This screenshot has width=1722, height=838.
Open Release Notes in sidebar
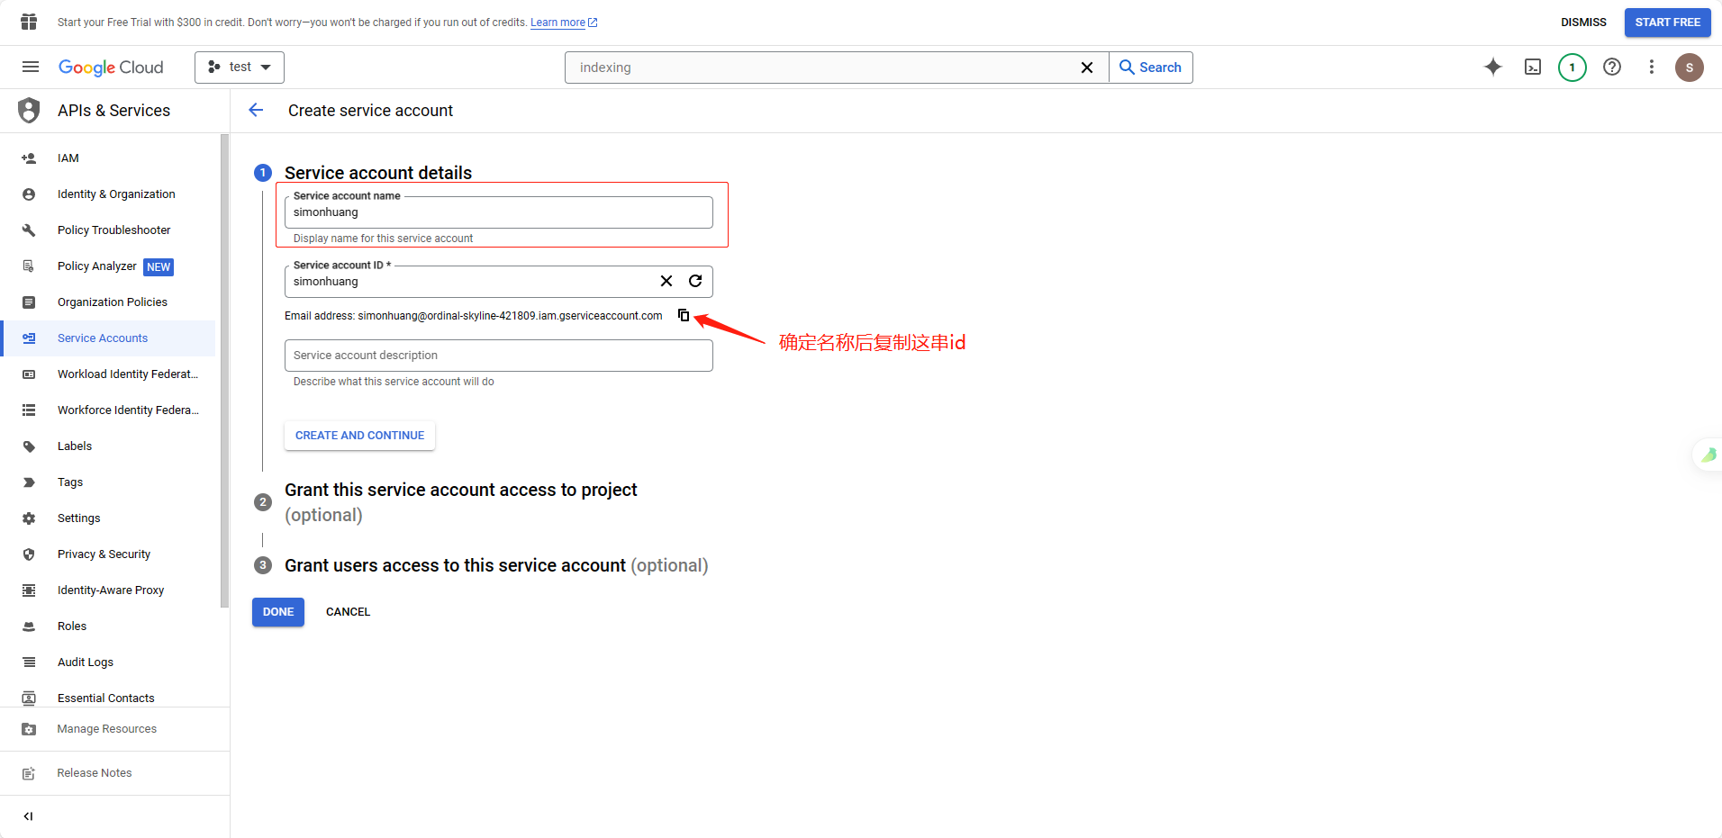tap(114, 773)
